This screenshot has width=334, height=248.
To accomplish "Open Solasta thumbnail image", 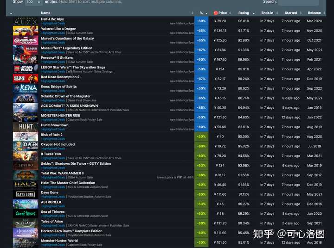I will [26, 98].
